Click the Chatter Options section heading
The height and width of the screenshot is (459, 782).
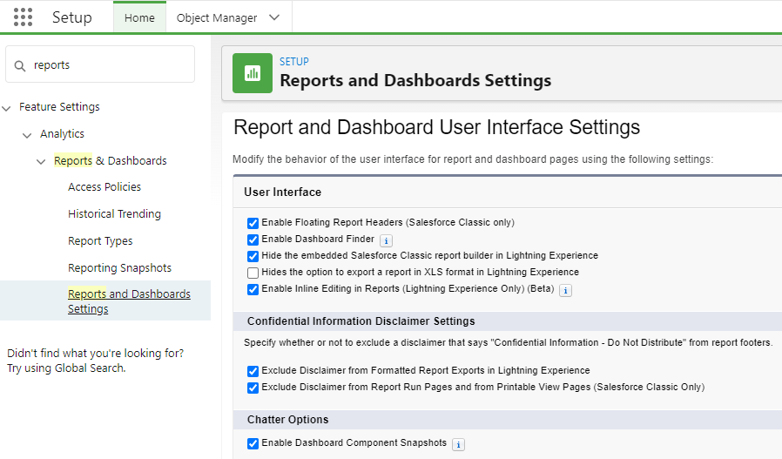coord(287,420)
